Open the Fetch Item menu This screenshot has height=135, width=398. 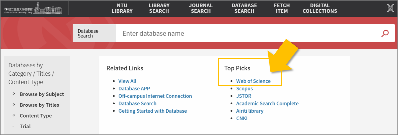point(282,8)
